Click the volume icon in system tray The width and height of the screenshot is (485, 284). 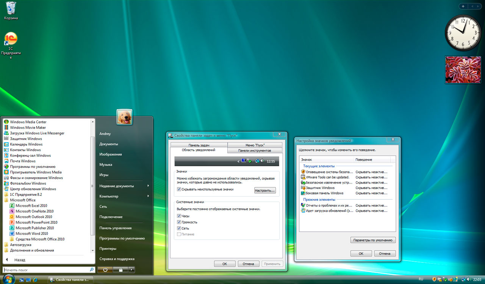(x=469, y=279)
